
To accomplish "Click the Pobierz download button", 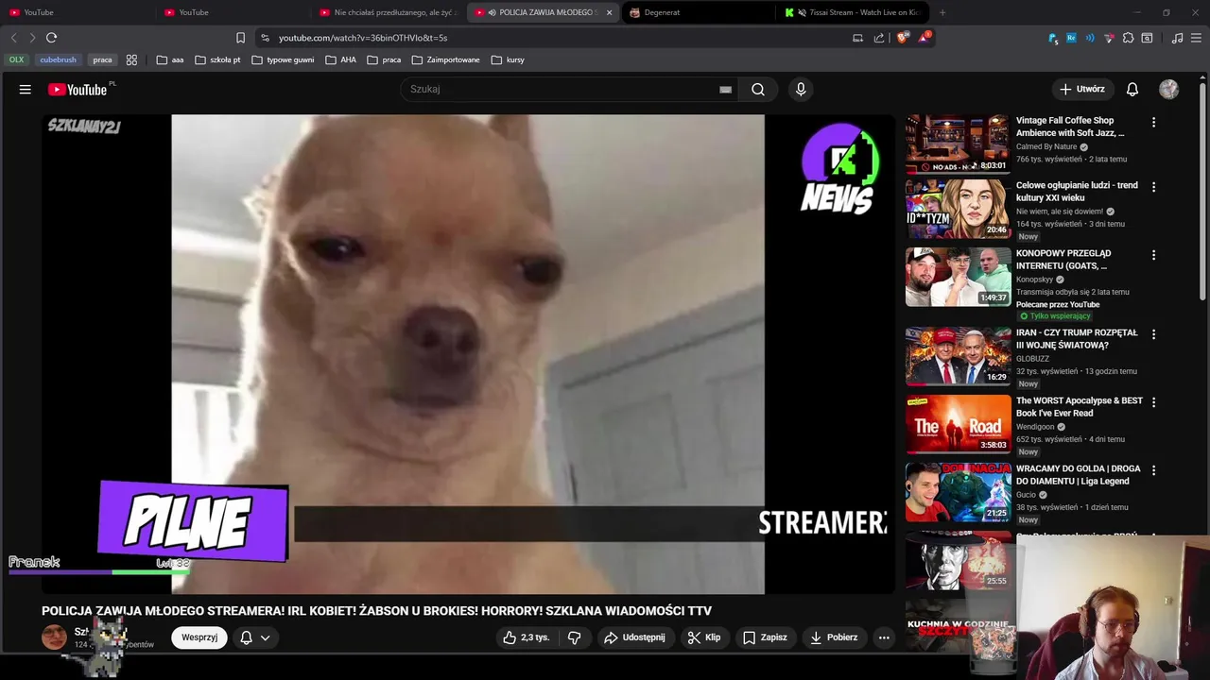I will [834, 637].
